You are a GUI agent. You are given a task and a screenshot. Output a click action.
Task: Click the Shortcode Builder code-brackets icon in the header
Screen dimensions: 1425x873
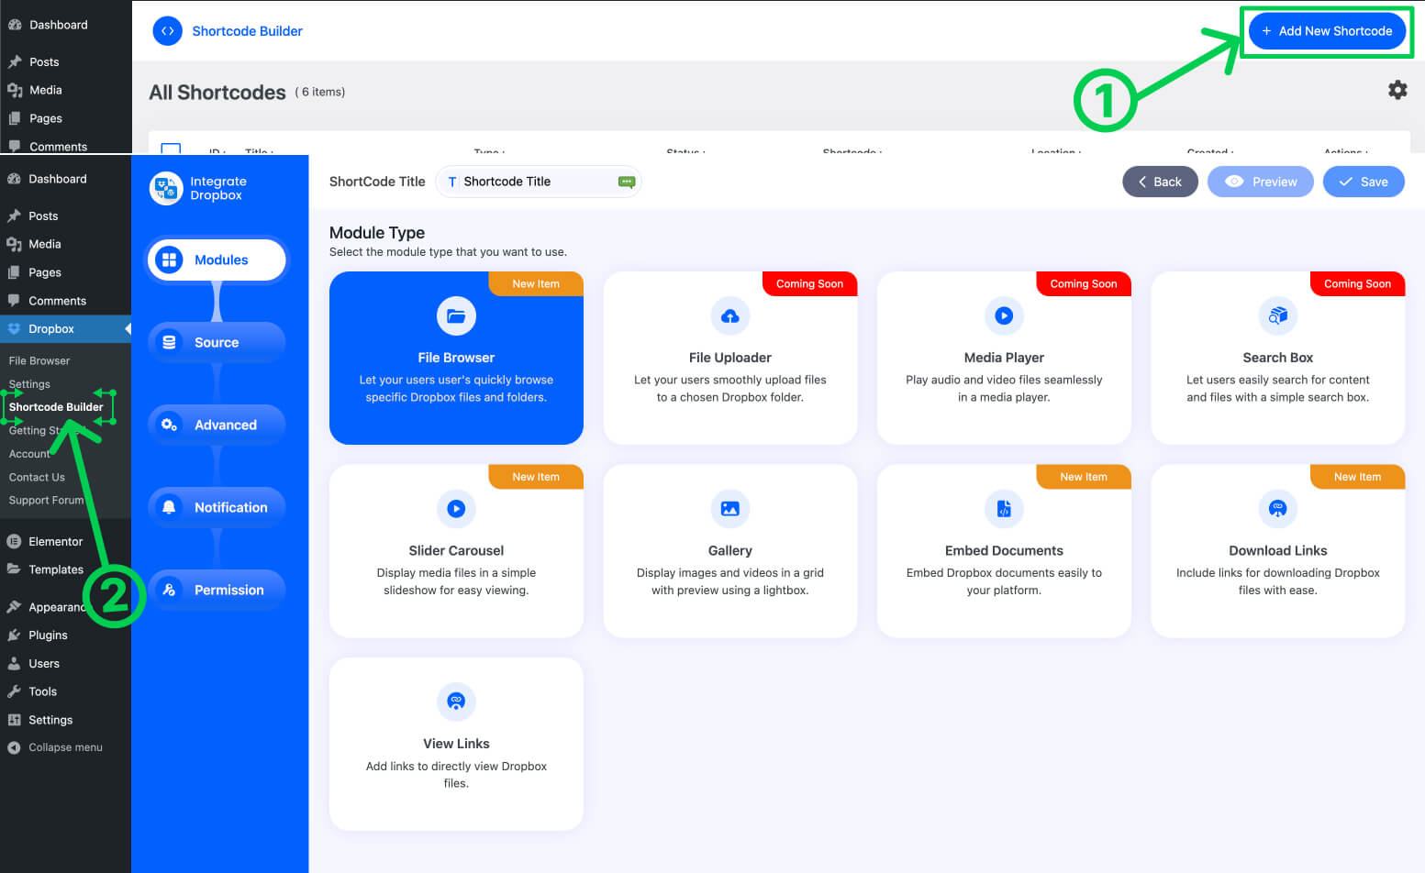click(x=167, y=31)
